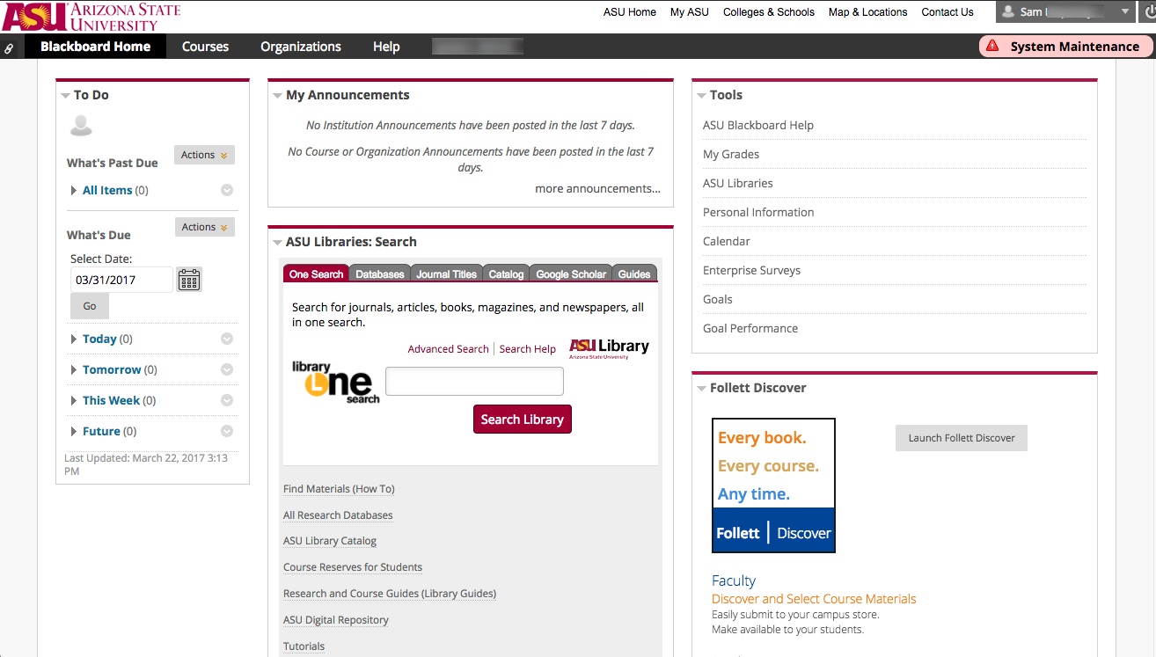
Task: Open the calendar date picker icon
Action: (189, 280)
